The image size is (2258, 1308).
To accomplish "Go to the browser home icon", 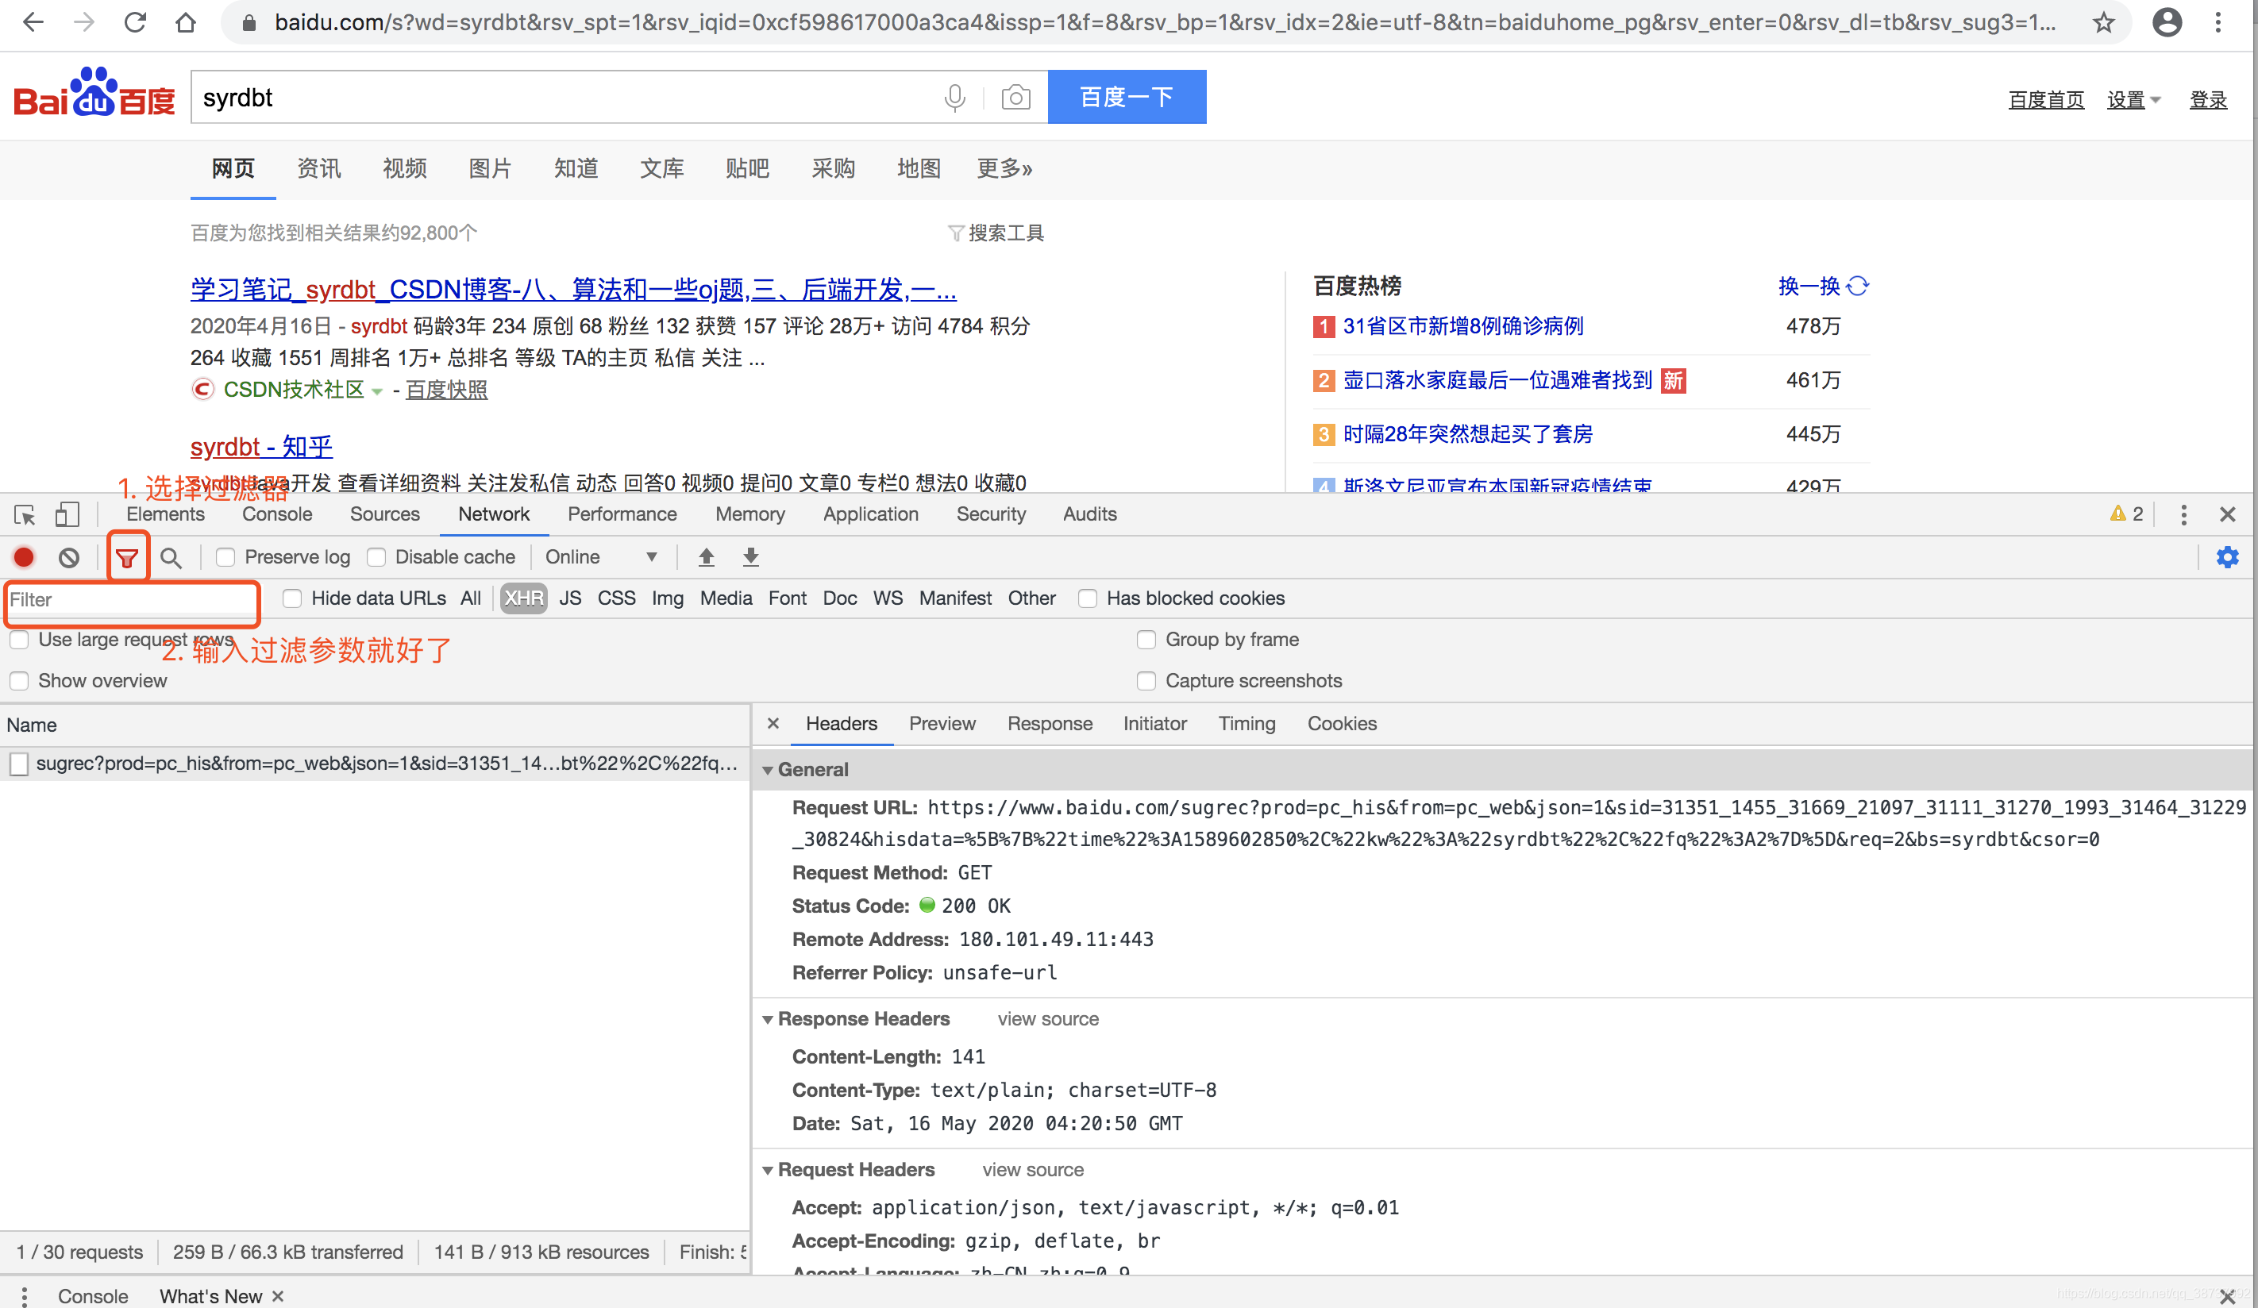I will [x=186, y=22].
